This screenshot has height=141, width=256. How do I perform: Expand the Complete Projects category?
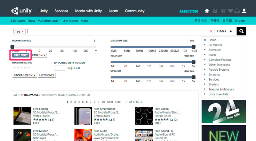click(x=220, y=60)
